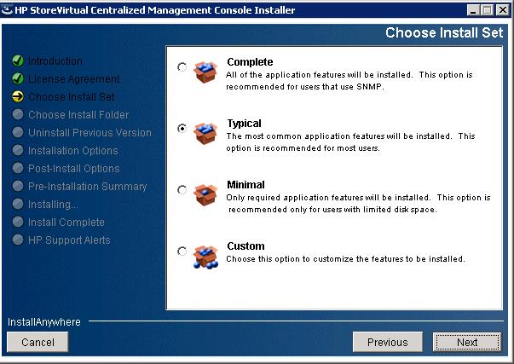Select the Complete install radio button
This screenshot has height=364, width=514.
(182, 66)
